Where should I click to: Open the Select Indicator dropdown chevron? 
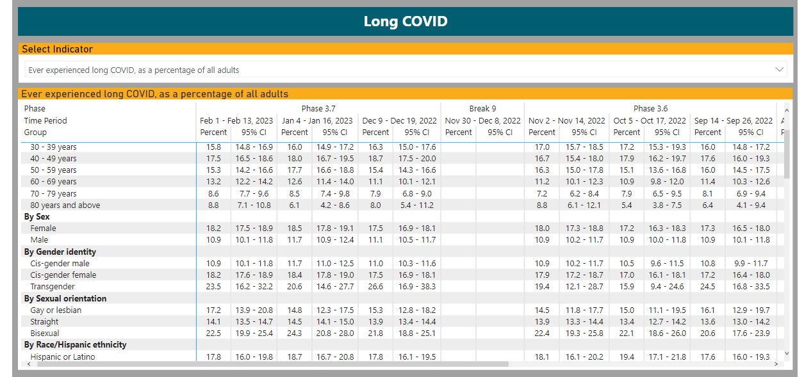click(x=779, y=69)
